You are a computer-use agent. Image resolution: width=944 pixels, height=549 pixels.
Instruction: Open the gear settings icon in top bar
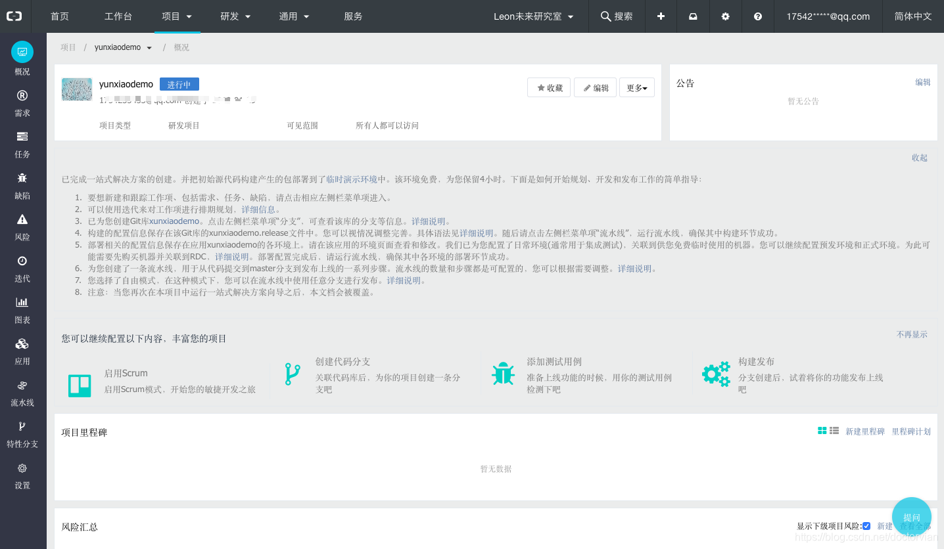click(726, 16)
